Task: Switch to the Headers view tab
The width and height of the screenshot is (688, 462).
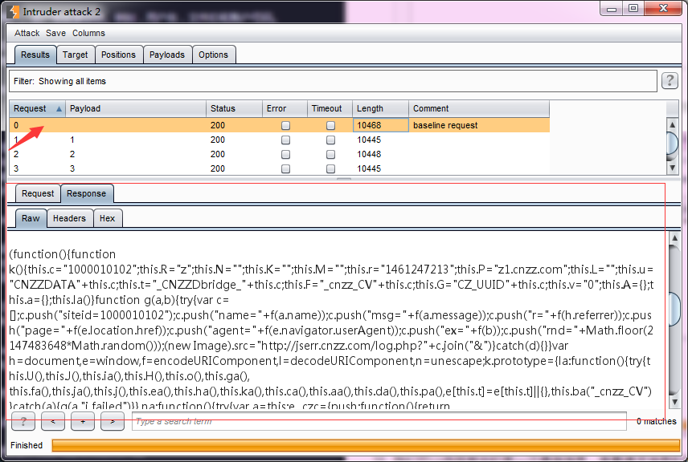Action: pyautogui.click(x=69, y=218)
